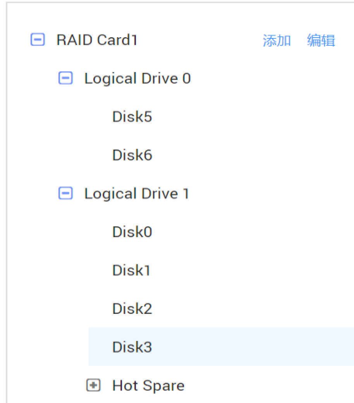Select Disk5 in the tree
This screenshot has width=354, height=403.
coord(132,117)
